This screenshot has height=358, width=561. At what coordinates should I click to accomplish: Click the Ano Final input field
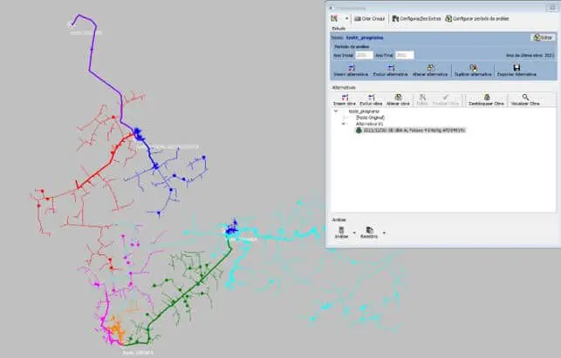tap(404, 56)
